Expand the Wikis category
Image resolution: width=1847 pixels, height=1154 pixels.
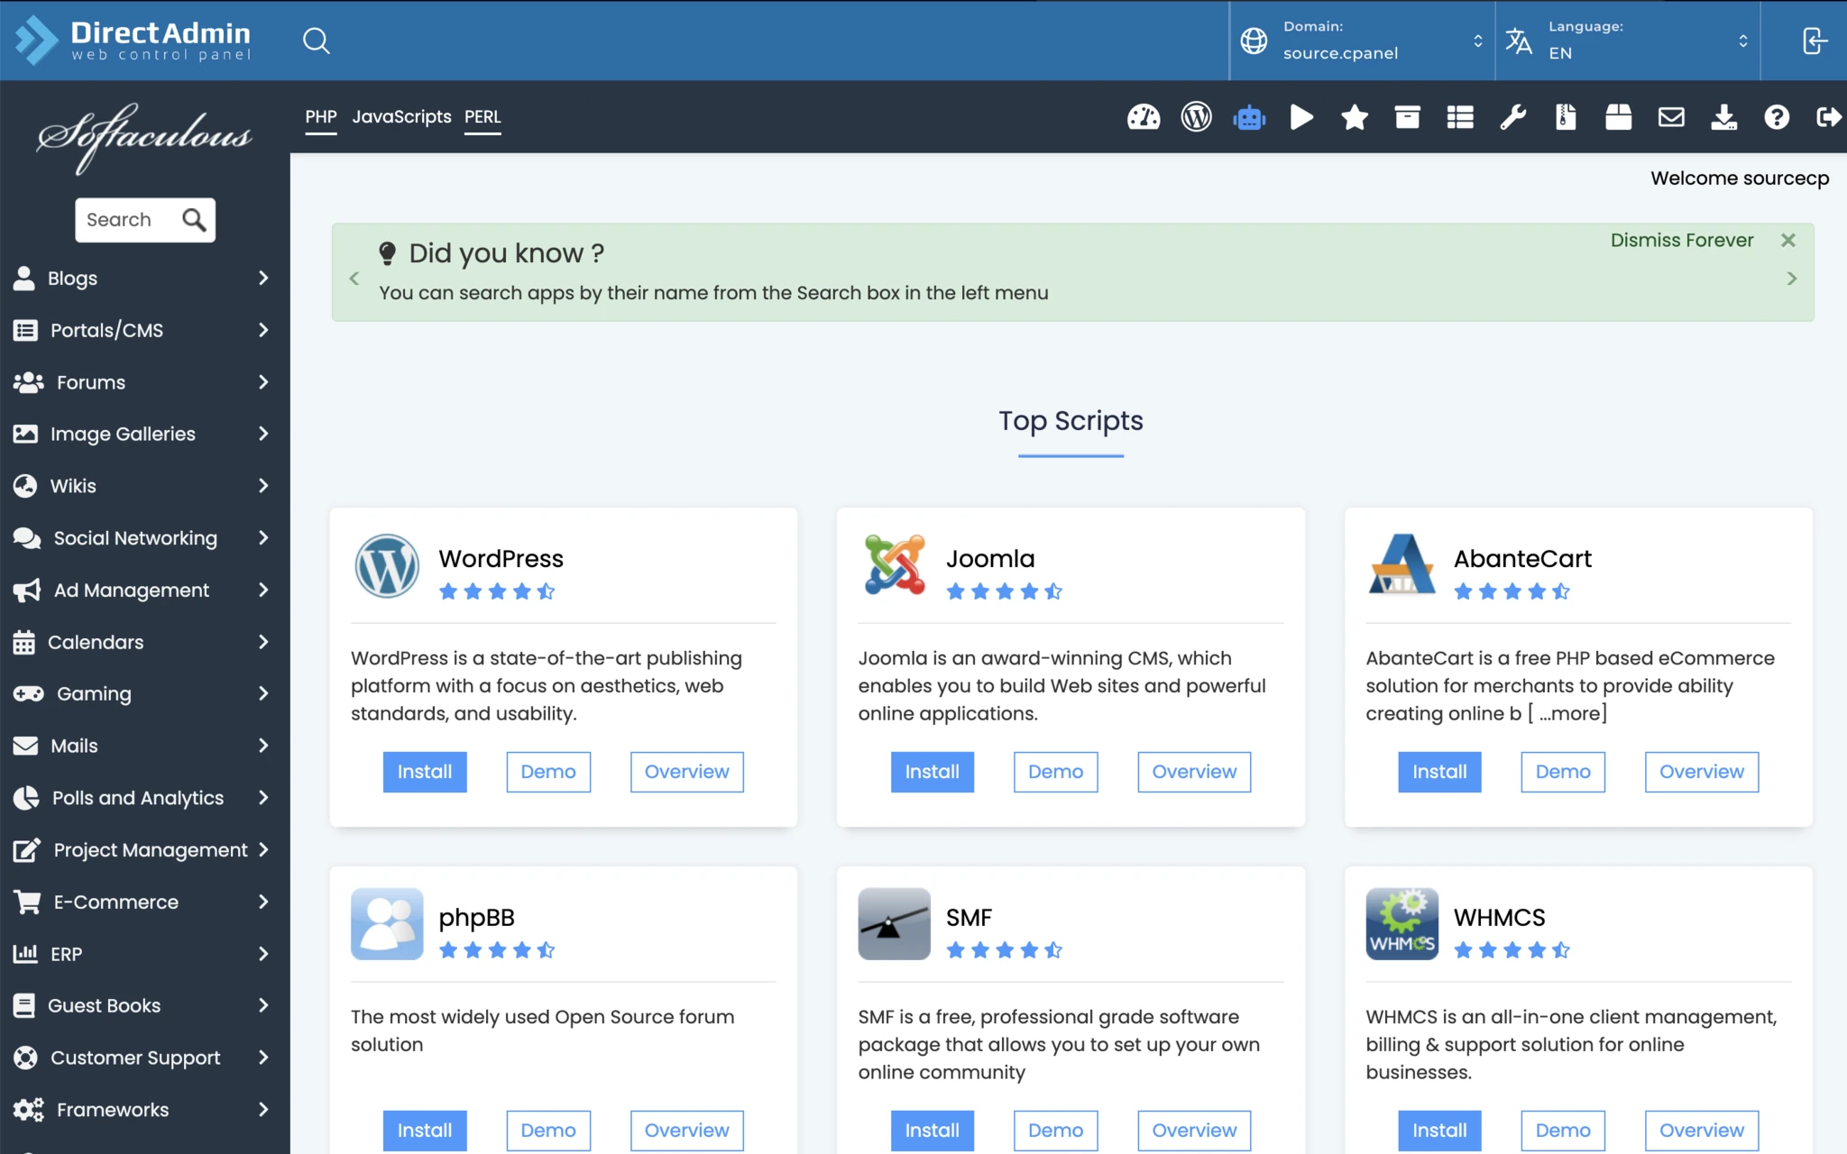pos(144,486)
